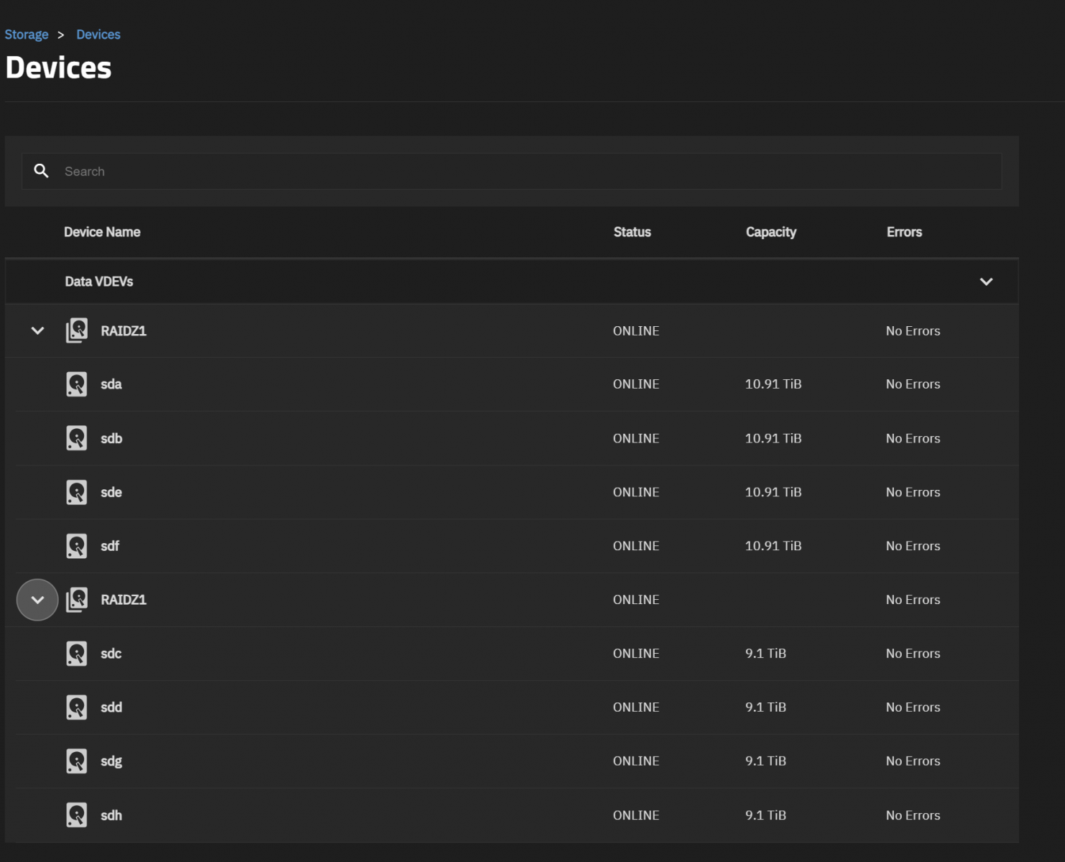The height and width of the screenshot is (862, 1065).
Task: Click the No Errors cell for sdb
Action: click(913, 438)
